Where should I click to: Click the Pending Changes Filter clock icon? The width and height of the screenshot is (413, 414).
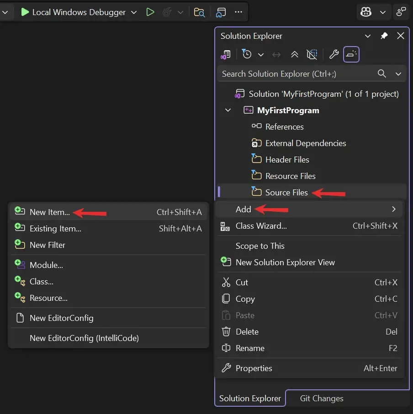(247, 54)
